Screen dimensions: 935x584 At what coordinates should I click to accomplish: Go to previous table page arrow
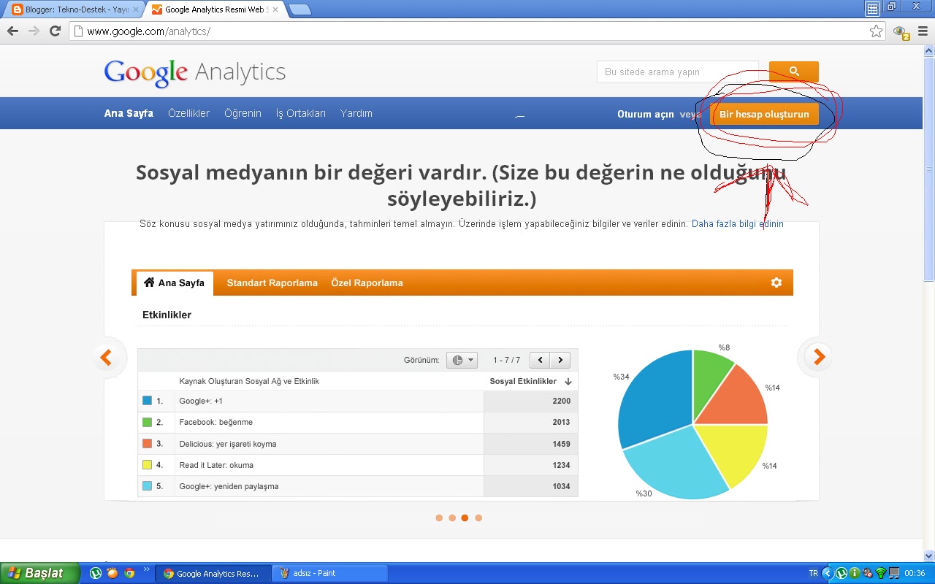(540, 360)
